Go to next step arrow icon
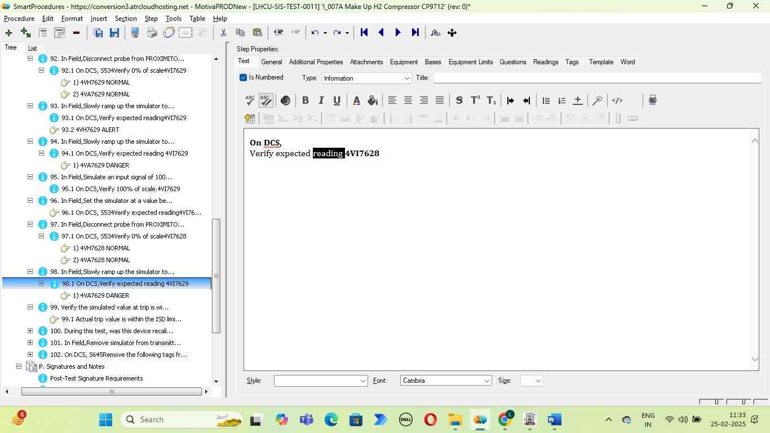 pyautogui.click(x=398, y=33)
